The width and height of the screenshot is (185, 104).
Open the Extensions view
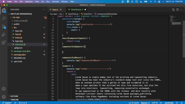pos(4,42)
